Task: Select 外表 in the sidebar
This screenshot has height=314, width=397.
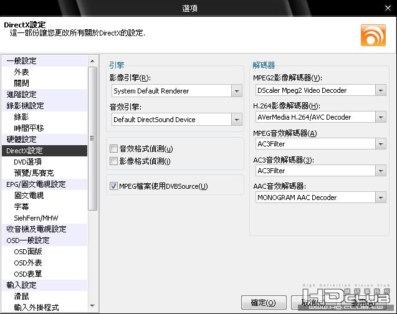Action: (45, 72)
